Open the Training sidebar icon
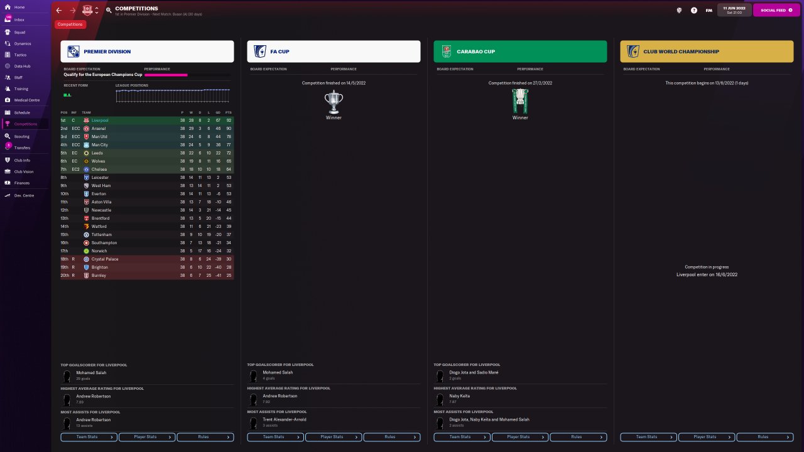 tap(8, 89)
